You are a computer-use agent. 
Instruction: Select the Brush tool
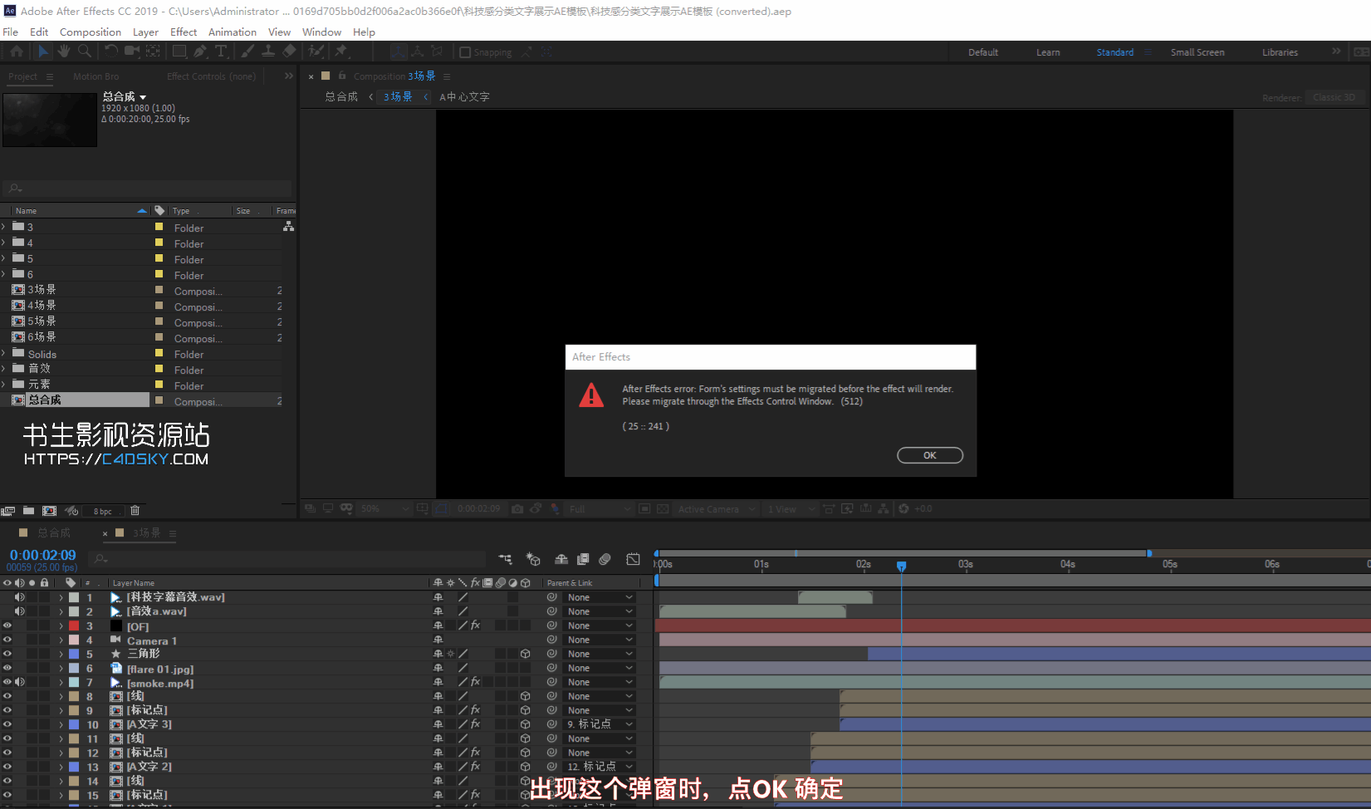(247, 51)
